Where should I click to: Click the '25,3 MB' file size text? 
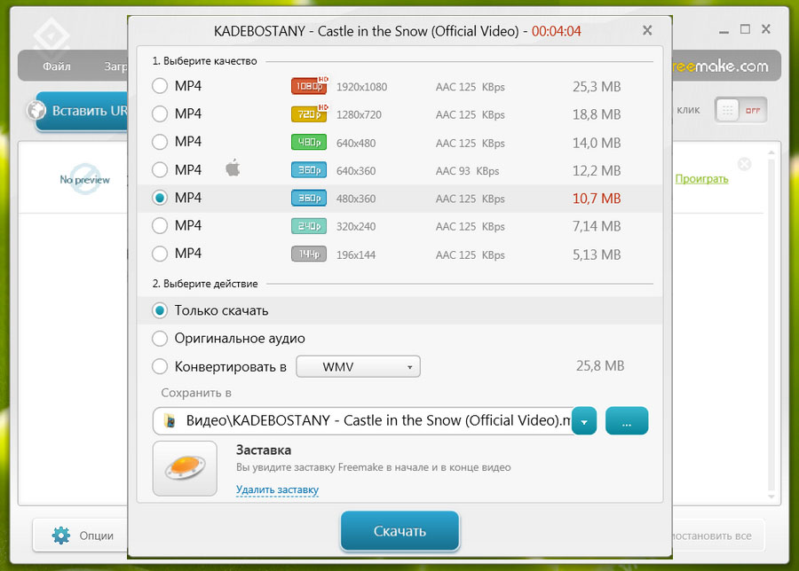tap(597, 87)
